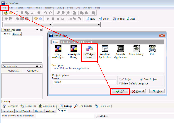Click the Insert toolbar button
Image resolution: width=174 pixels, height=123 pixels.
[x=104, y=19]
